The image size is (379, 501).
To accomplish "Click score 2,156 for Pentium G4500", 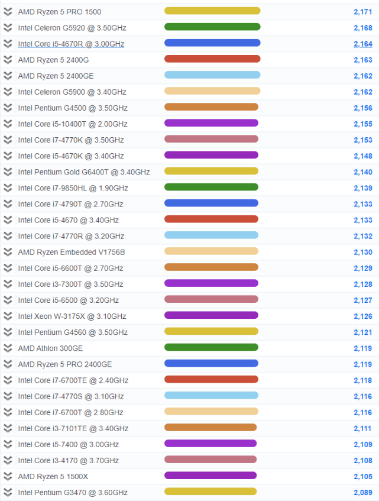I will [362, 108].
